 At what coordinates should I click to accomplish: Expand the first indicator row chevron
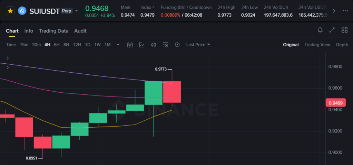click(x=8, y=58)
